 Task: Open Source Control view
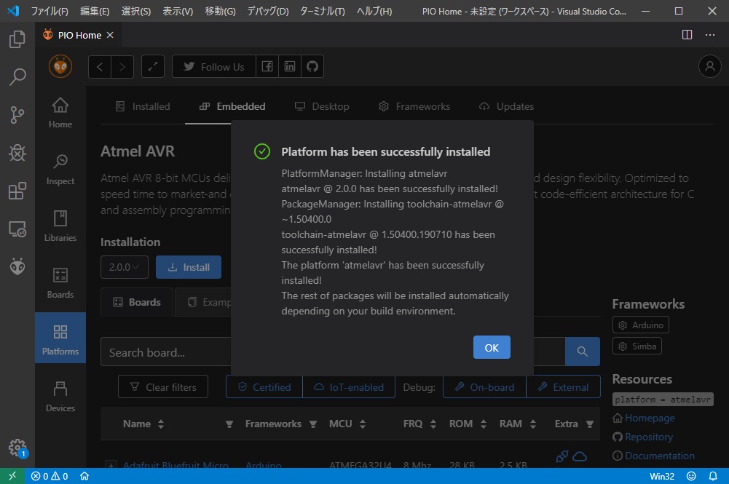pyautogui.click(x=17, y=115)
